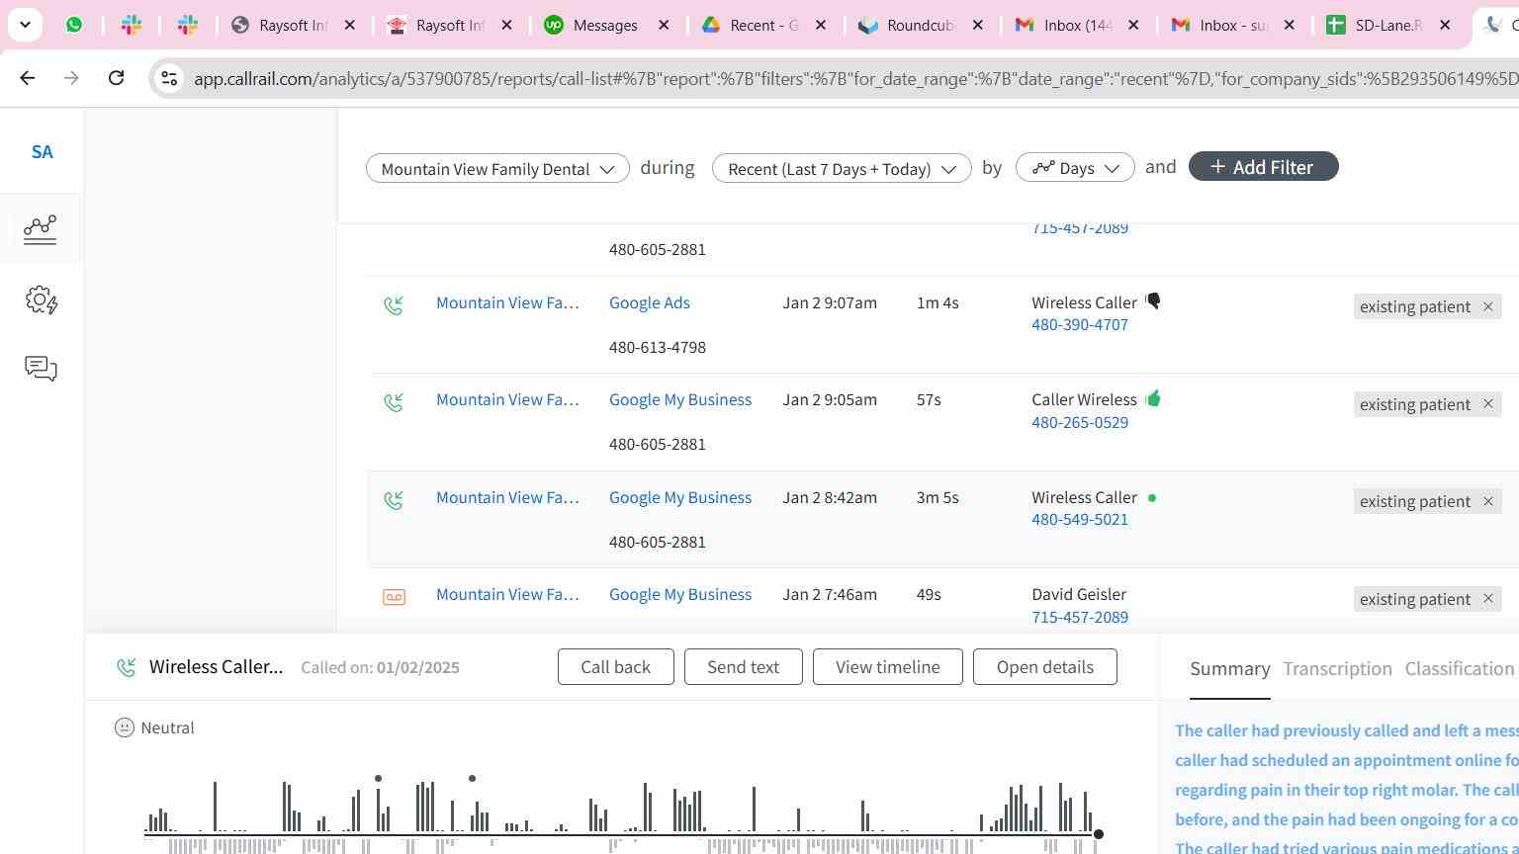
Task: Click the first marker dot above the waveform
Action: 378,779
